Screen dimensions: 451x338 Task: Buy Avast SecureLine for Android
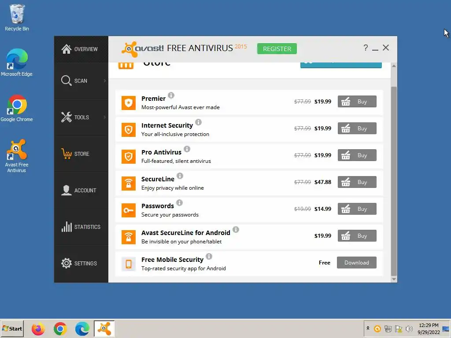pos(357,236)
